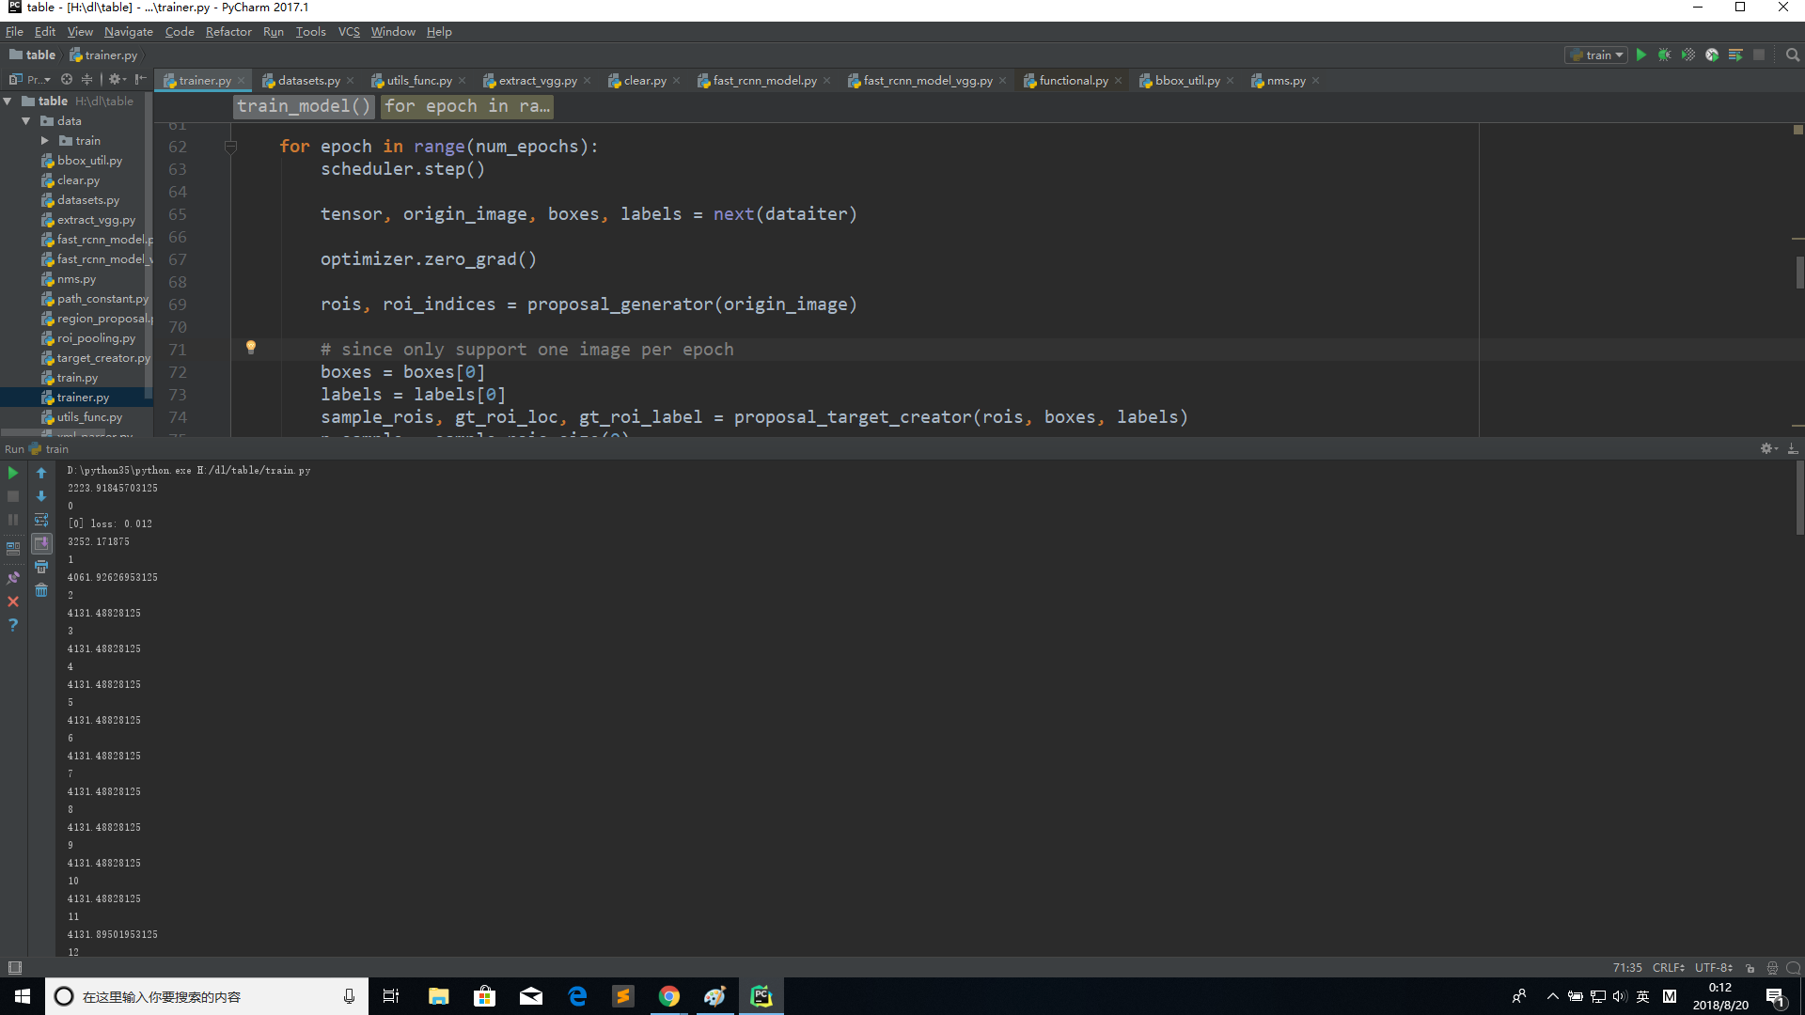Collapse the data folder in project tree

(26, 121)
